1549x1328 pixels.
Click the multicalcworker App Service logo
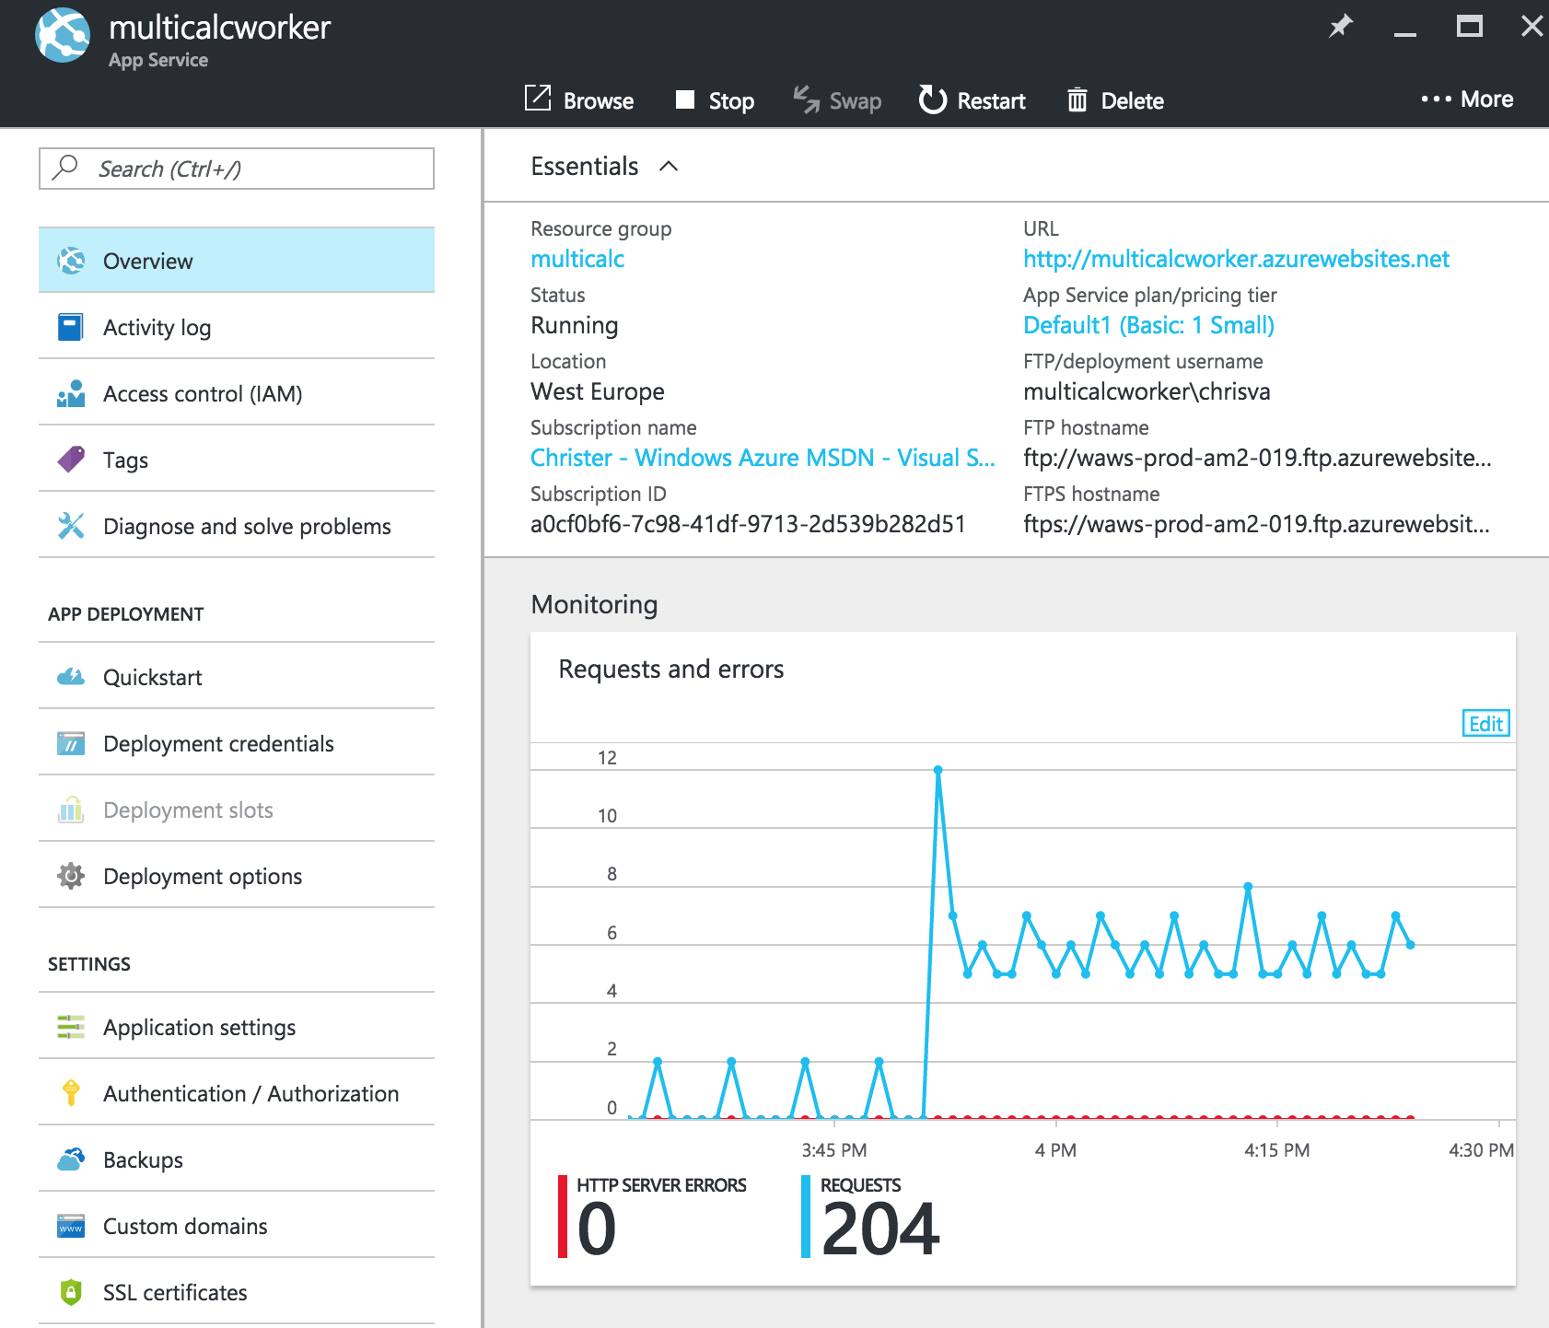(63, 35)
